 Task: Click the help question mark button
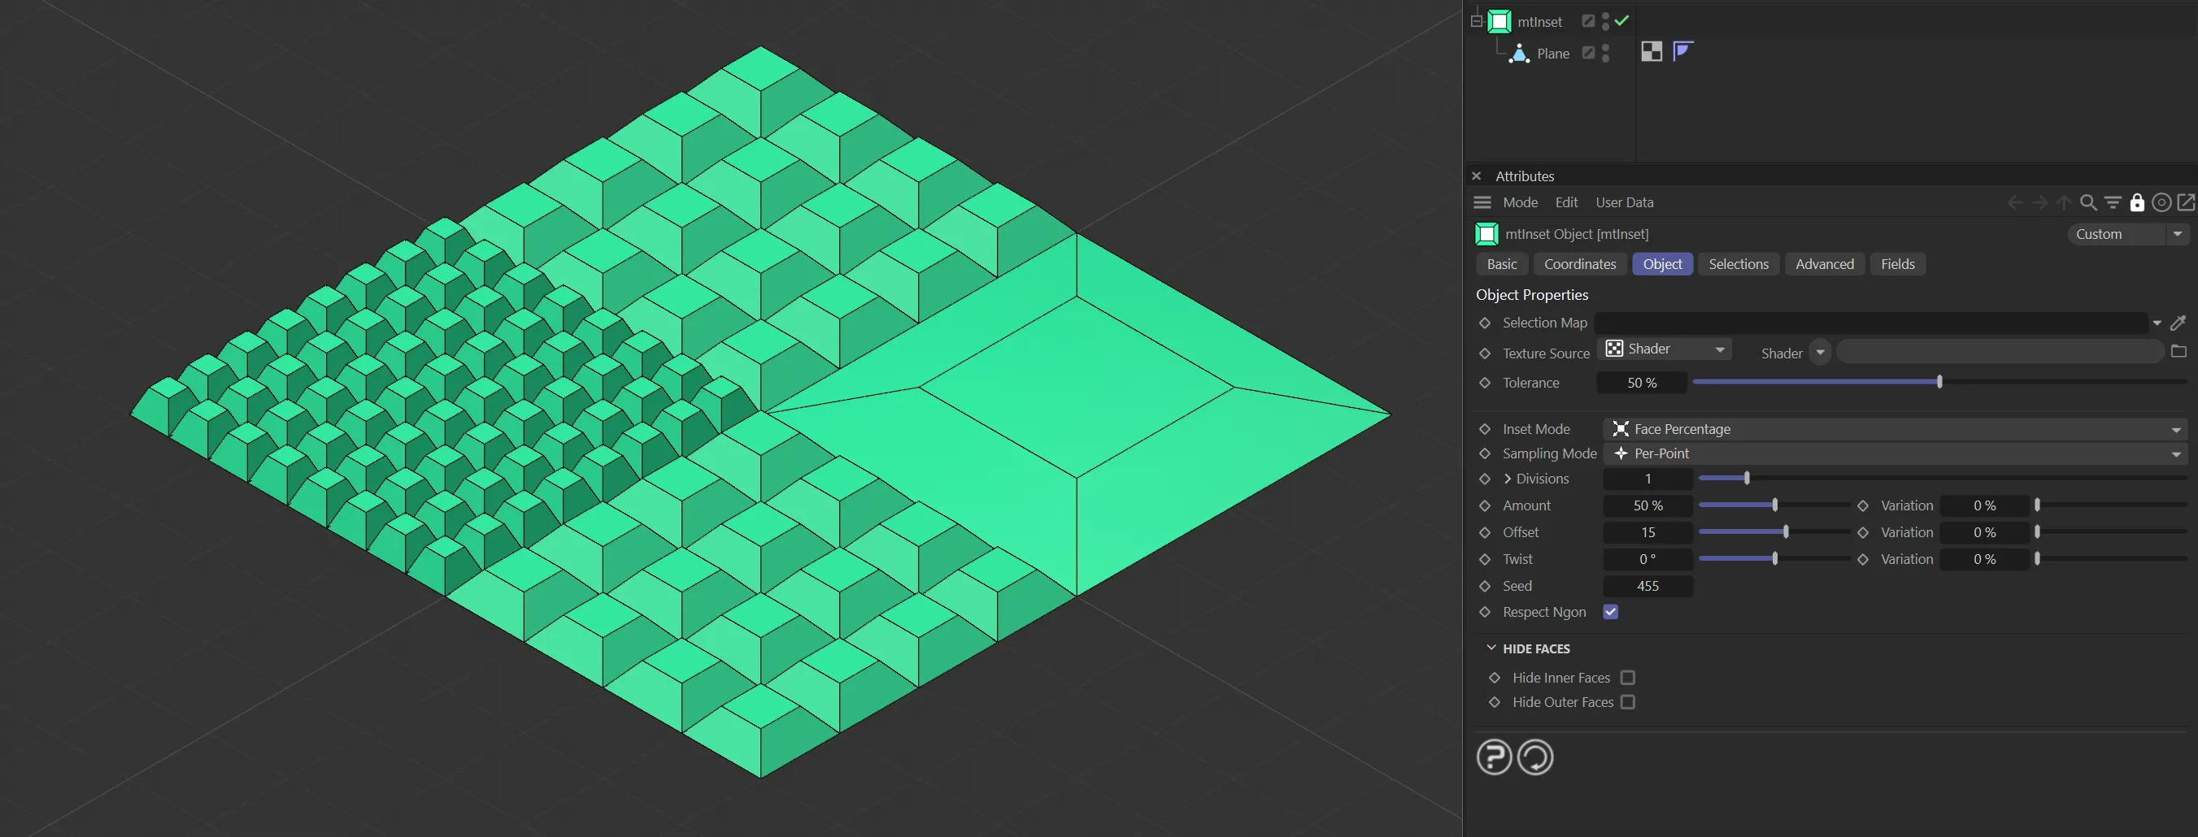[1493, 757]
